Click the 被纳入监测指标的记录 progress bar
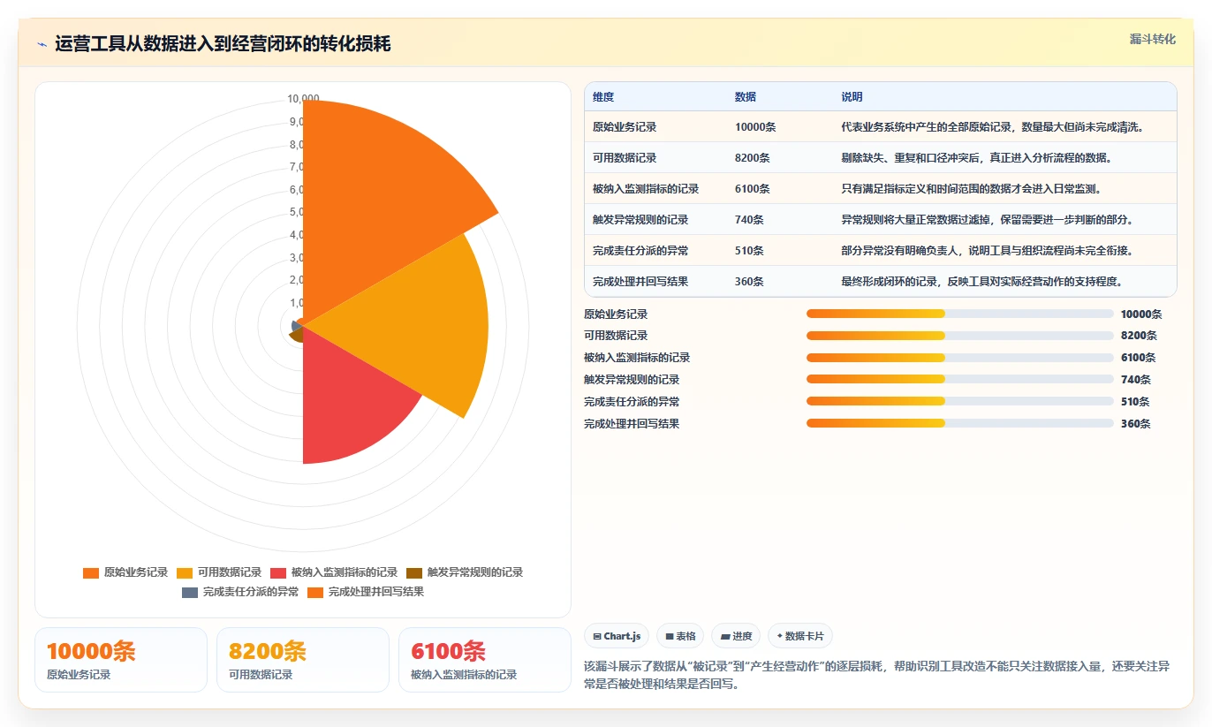This screenshot has width=1212, height=727. pos(960,358)
